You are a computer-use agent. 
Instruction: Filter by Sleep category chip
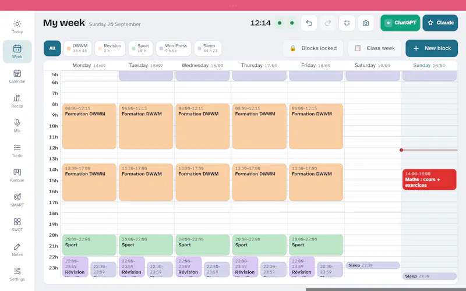pos(208,48)
